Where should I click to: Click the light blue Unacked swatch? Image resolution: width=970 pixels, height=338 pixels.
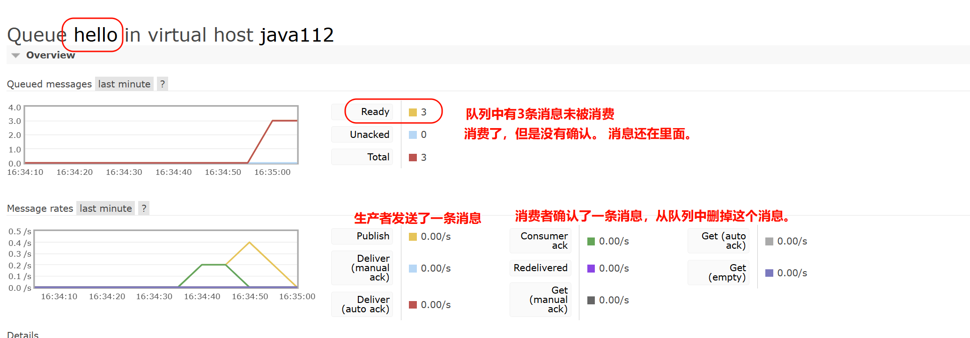tap(413, 135)
